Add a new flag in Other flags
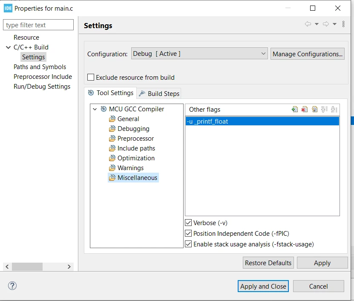354x301 pixels. click(295, 110)
